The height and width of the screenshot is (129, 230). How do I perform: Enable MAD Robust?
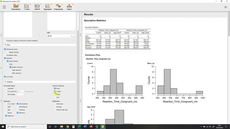pyautogui.click(x=18, y=107)
